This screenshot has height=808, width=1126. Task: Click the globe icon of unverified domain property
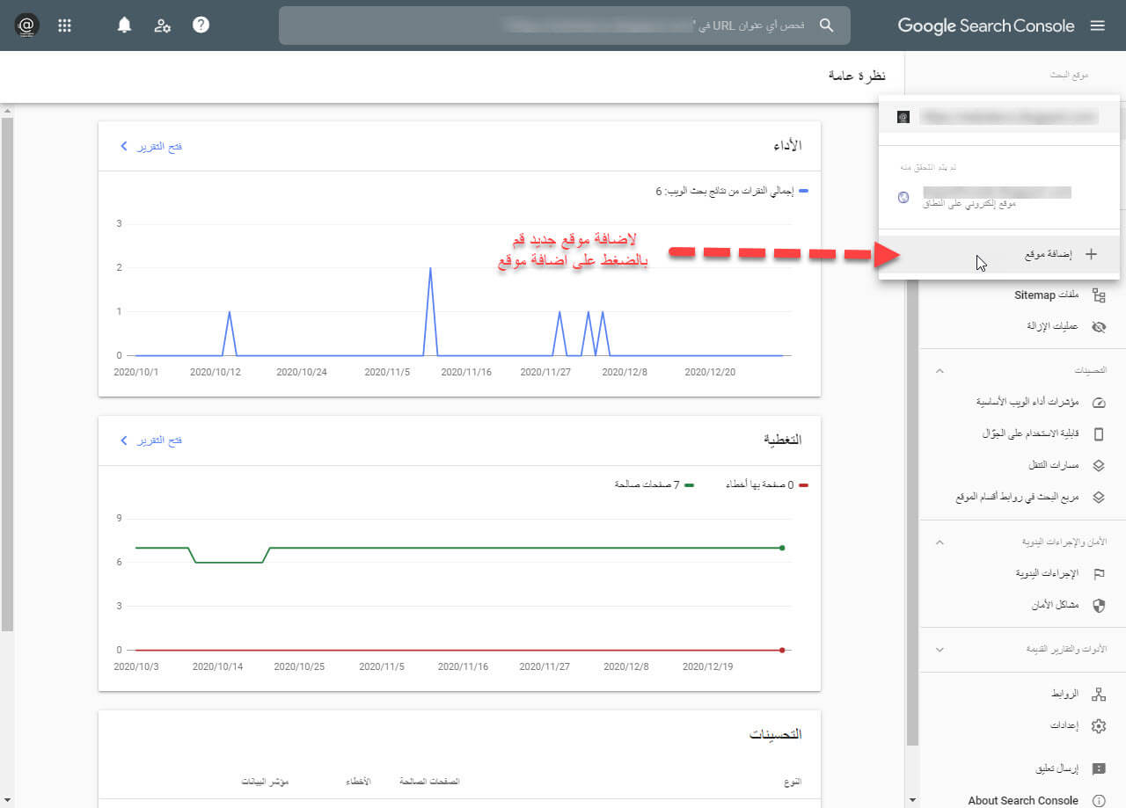(x=903, y=198)
